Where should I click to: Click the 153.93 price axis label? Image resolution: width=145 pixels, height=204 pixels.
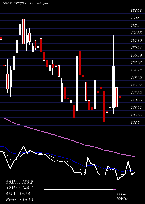tap(136, 63)
